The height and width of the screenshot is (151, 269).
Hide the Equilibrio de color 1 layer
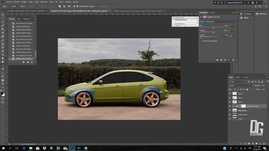230,106
